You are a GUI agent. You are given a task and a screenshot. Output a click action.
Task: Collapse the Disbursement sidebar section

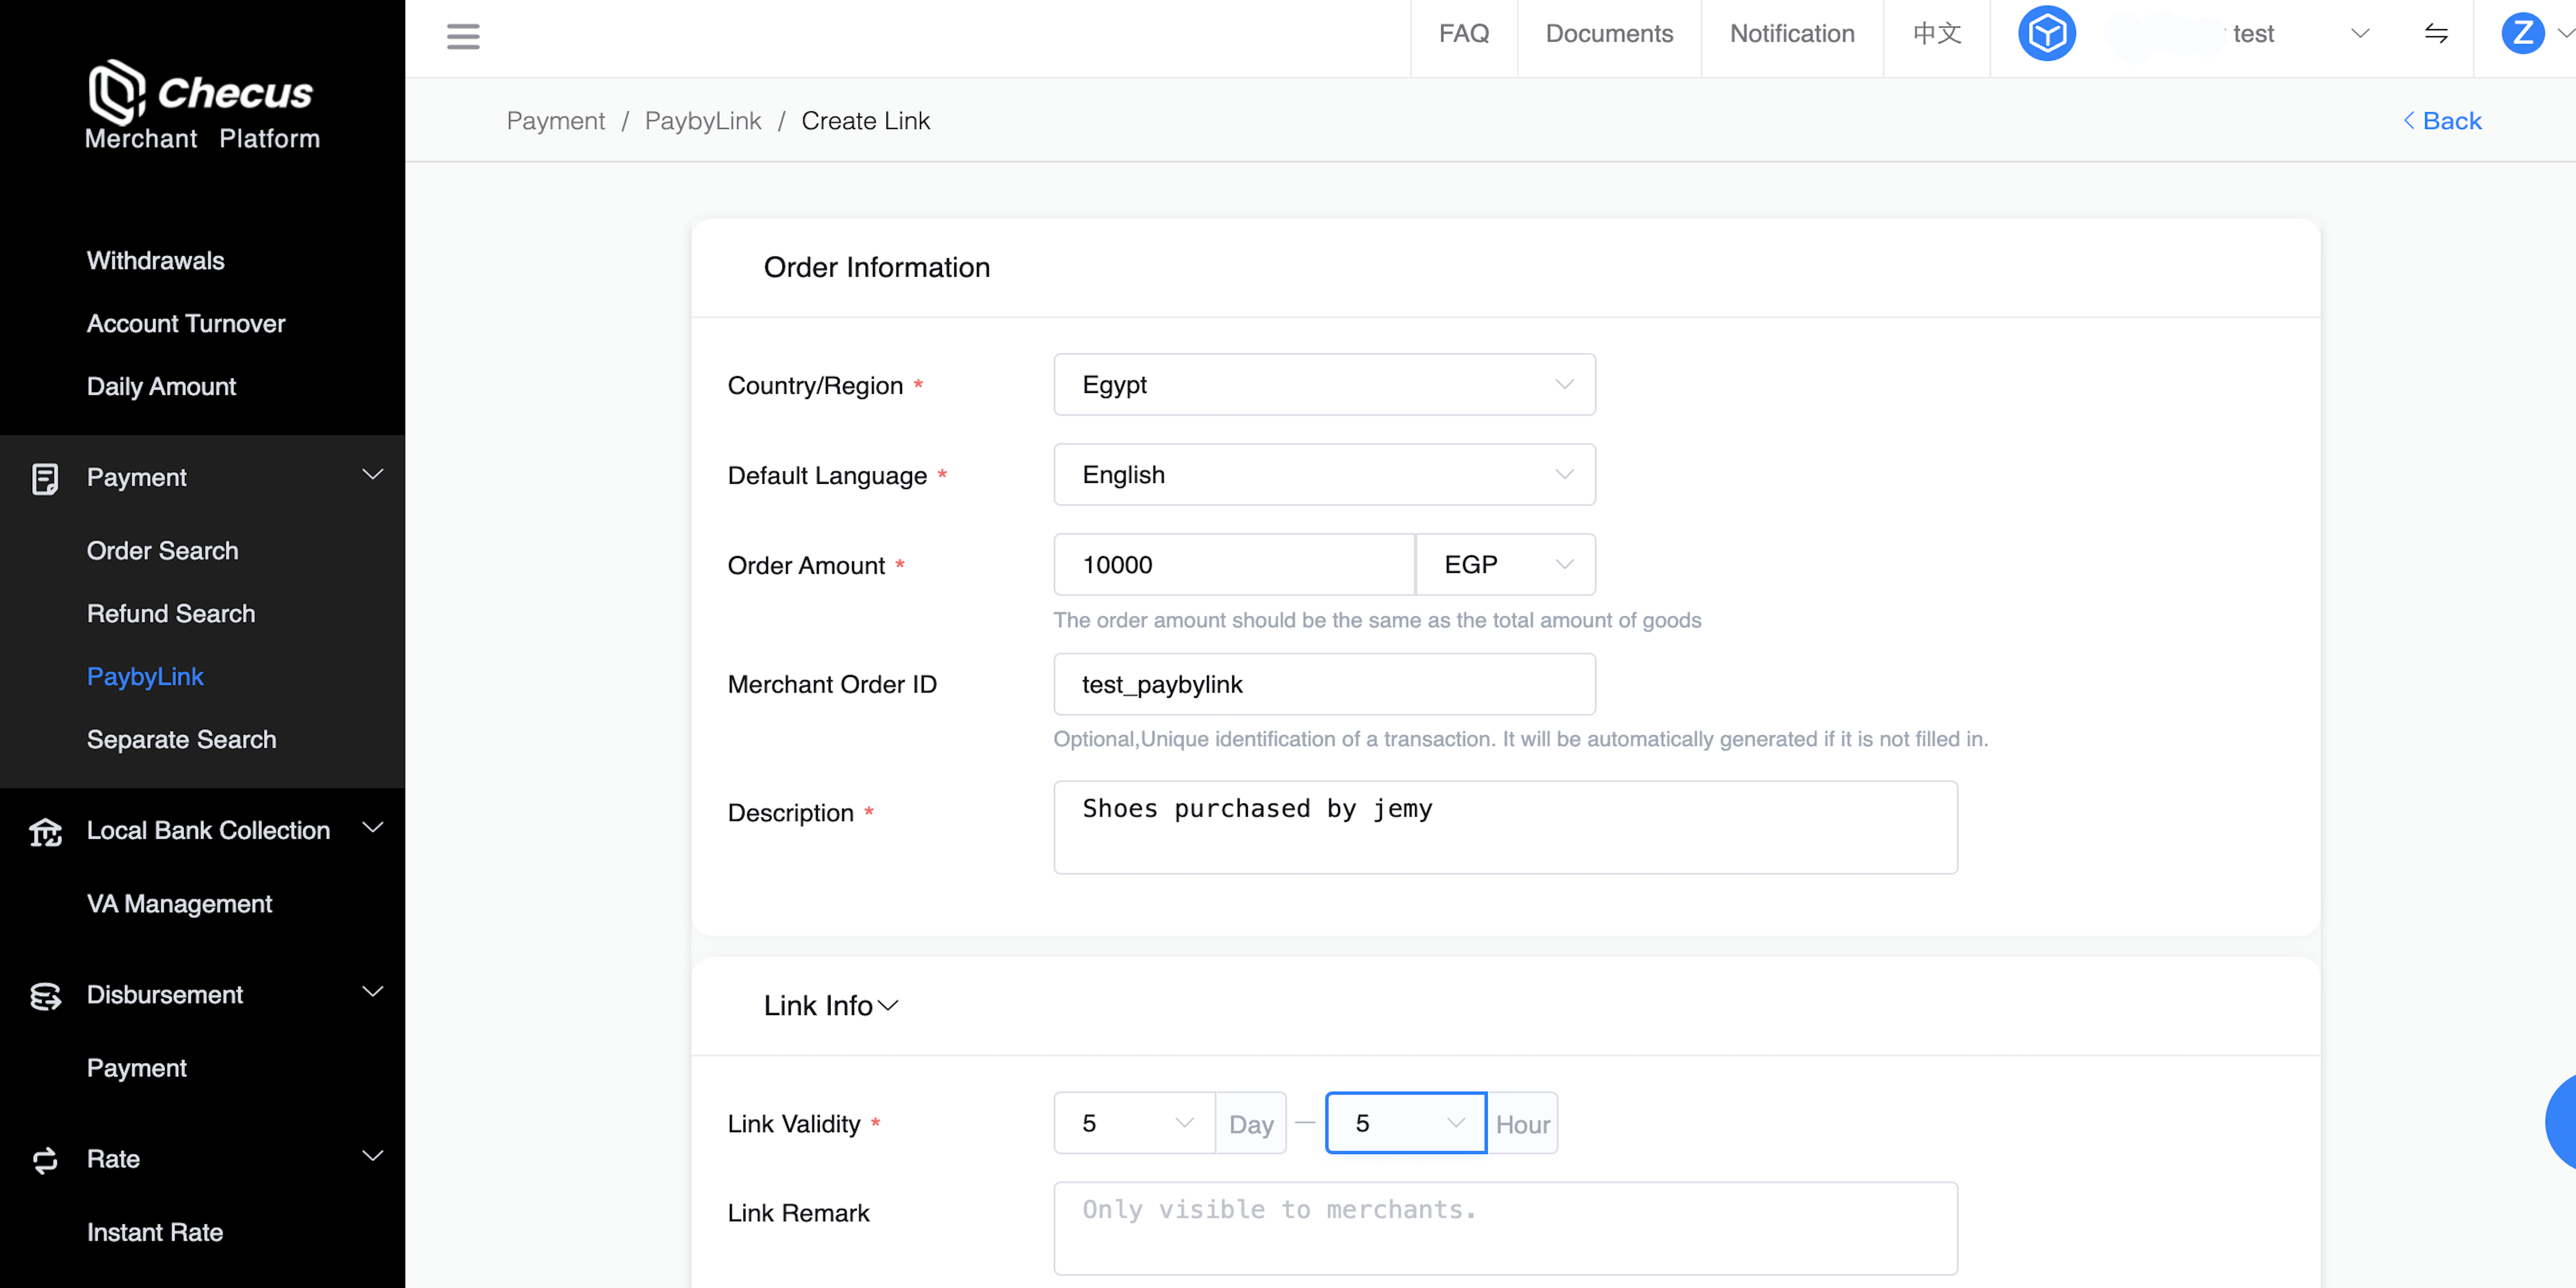373,992
